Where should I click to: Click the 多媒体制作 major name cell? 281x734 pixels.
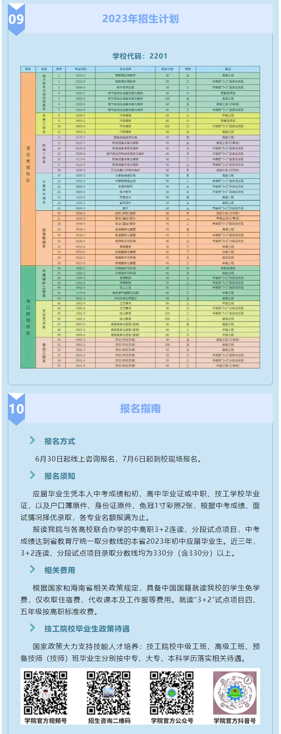pos(125,186)
